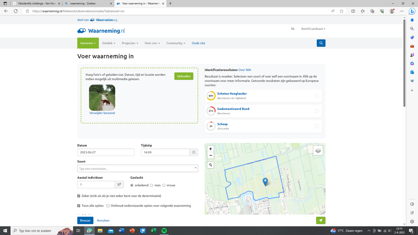Enable 'Onthoud onderstaande opties' checkbox
This screenshot has height=235, width=418.
coord(108,206)
